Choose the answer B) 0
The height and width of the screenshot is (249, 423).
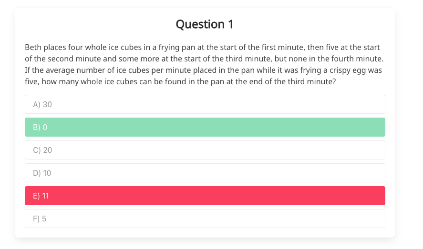click(x=205, y=127)
